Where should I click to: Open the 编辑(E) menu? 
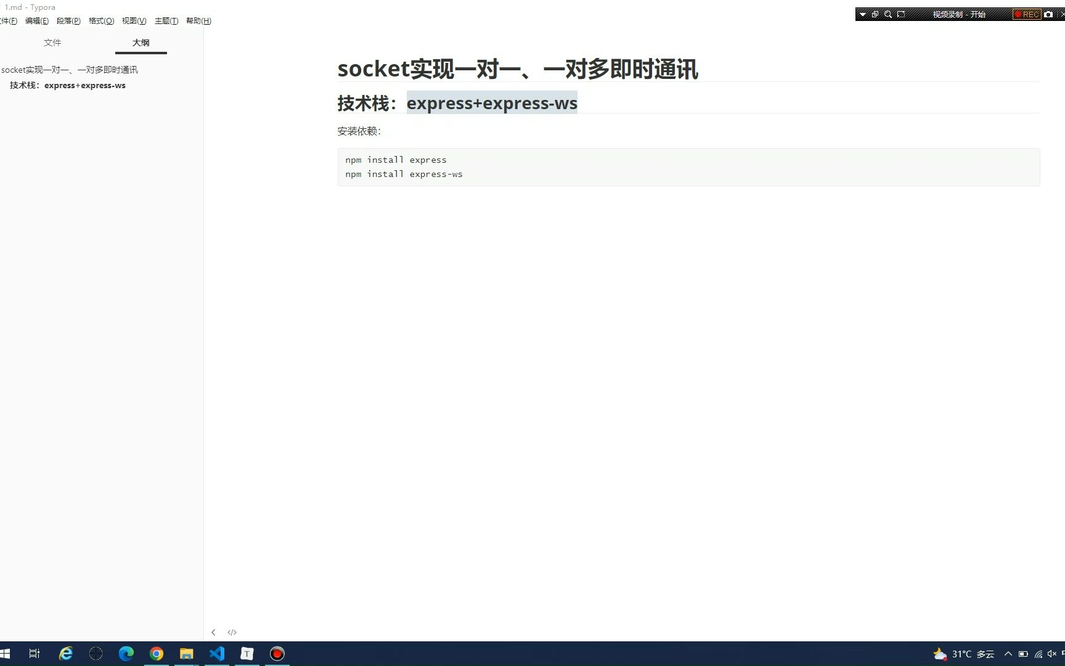pos(37,21)
